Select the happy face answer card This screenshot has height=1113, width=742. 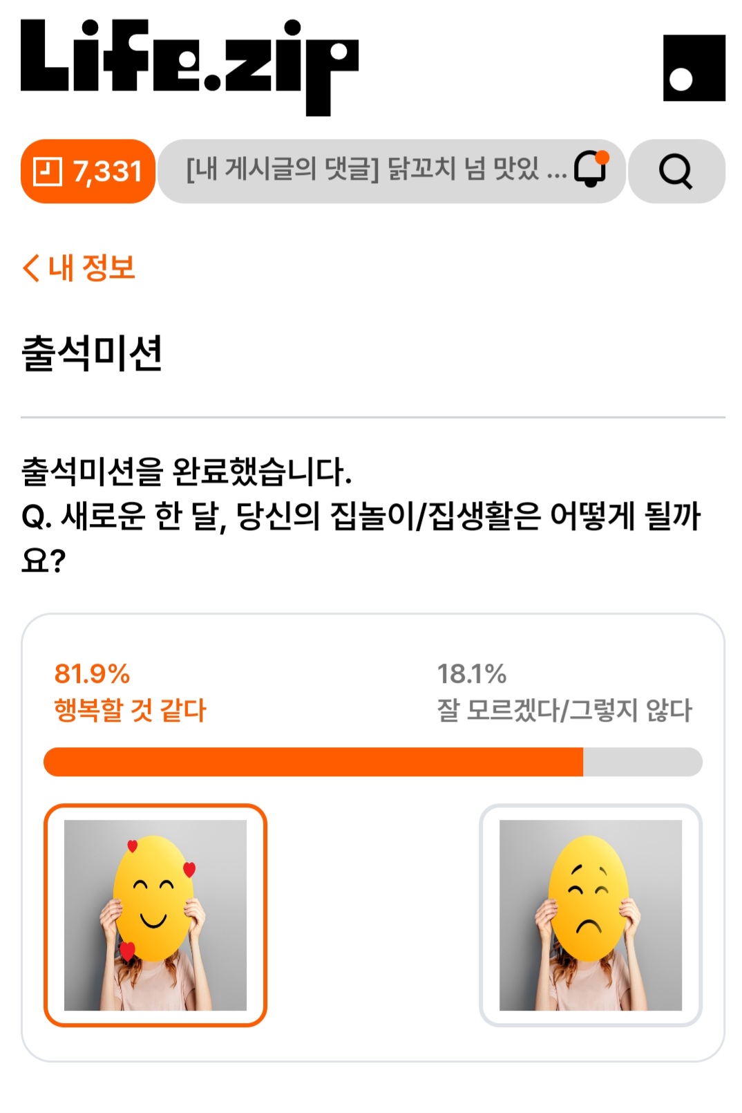[155, 915]
